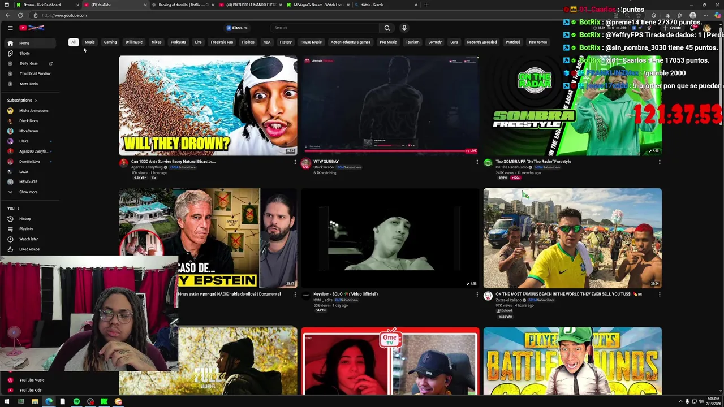Image resolution: width=724 pixels, height=407 pixels.
Task: Expand the Subscriptions section
Action: (x=21, y=100)
